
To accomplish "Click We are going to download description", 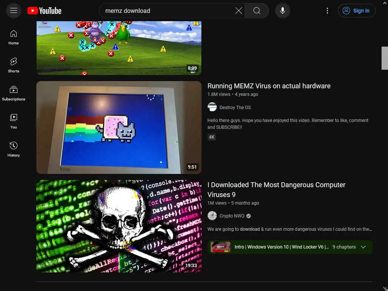I will pyautogui.click(x=289, y=229).
